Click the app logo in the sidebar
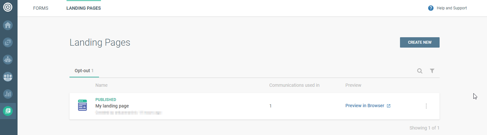The image size is (487, 135). click(x=8, y=7)
